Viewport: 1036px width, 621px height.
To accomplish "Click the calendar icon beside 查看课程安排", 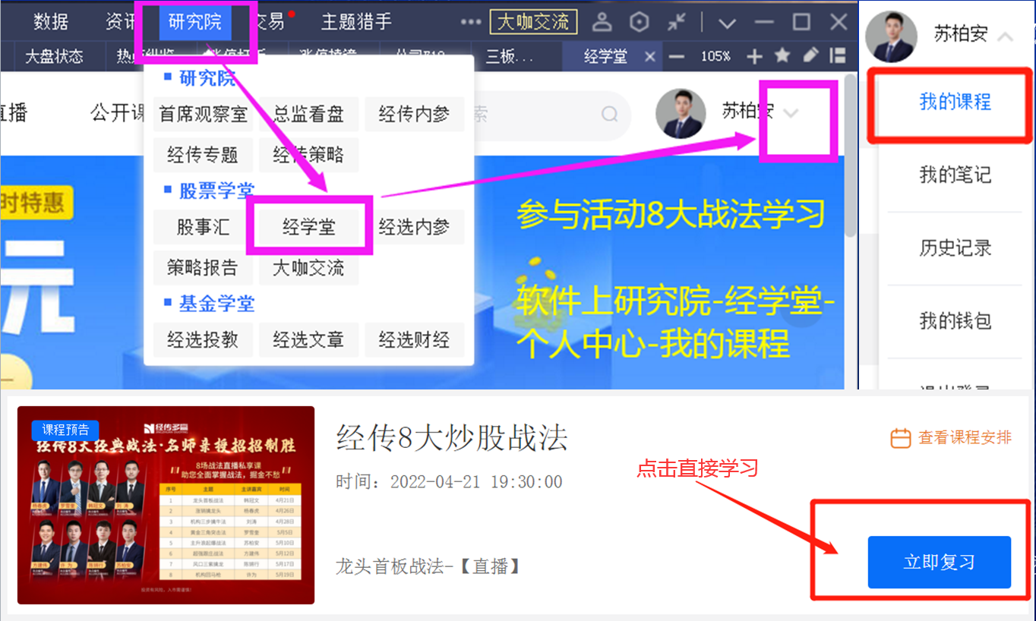I will coord(900,438).
